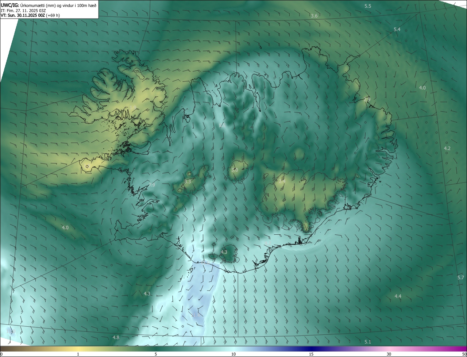Viewport: 467px width, 357px height.
Task: Click the "5.5" value label on the map
Action: pos(368,6)
